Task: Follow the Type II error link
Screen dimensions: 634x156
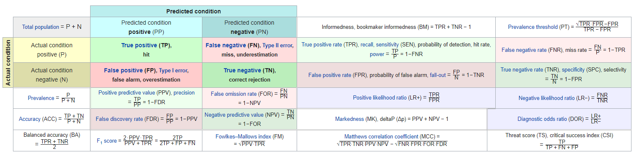Action: (x=278, y=46)
